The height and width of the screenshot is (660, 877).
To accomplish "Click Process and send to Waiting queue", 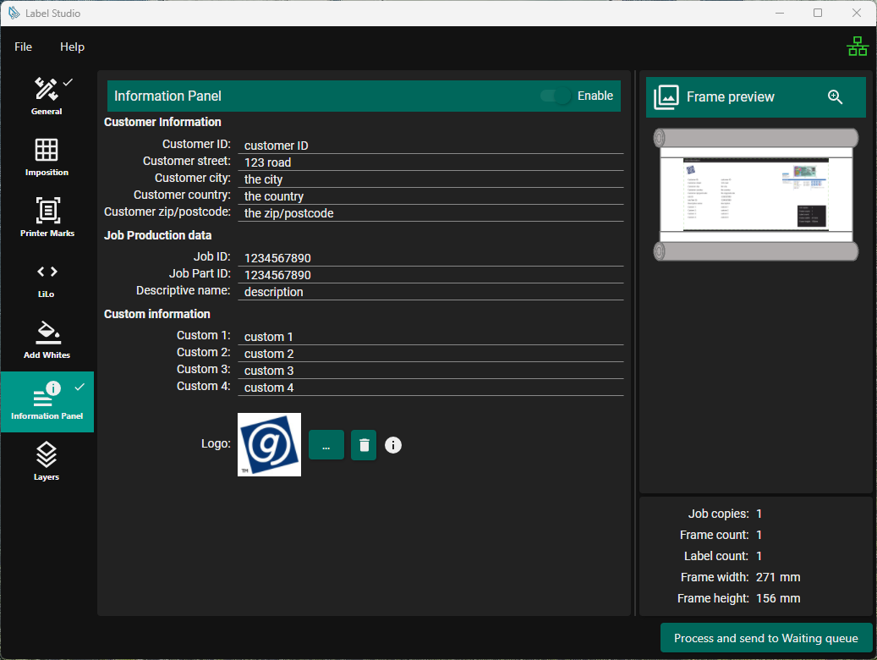I will pos(765,638).
